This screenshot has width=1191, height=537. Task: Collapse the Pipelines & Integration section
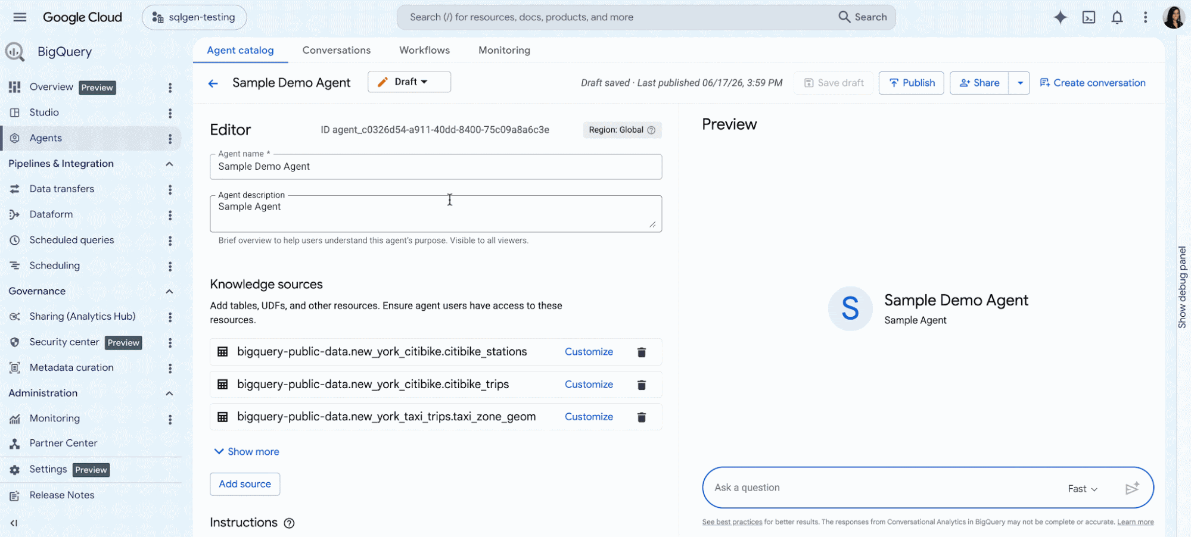pyautogui.click(x=169, y=164)
